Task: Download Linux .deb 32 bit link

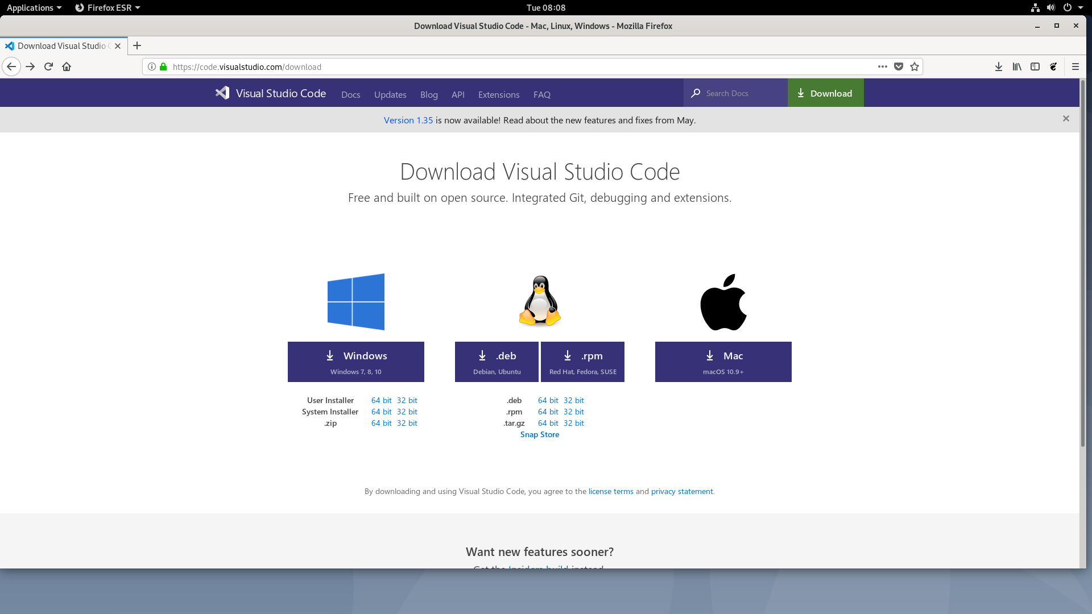Action: click(573, 400)
